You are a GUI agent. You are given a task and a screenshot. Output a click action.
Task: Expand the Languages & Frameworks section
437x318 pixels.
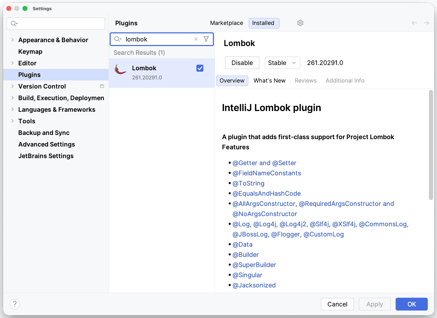tap(13, 109)
